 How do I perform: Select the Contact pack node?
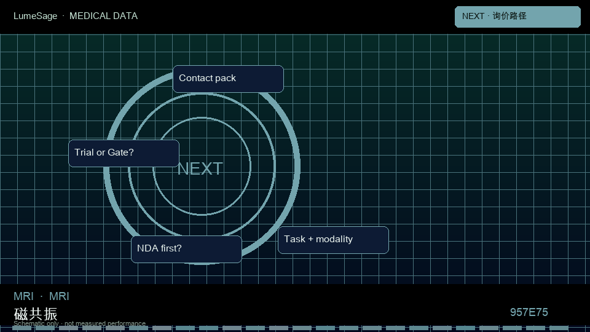[x=228, y=79]
